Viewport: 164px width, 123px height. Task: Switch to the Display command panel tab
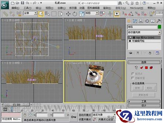[x=153, y=21]
